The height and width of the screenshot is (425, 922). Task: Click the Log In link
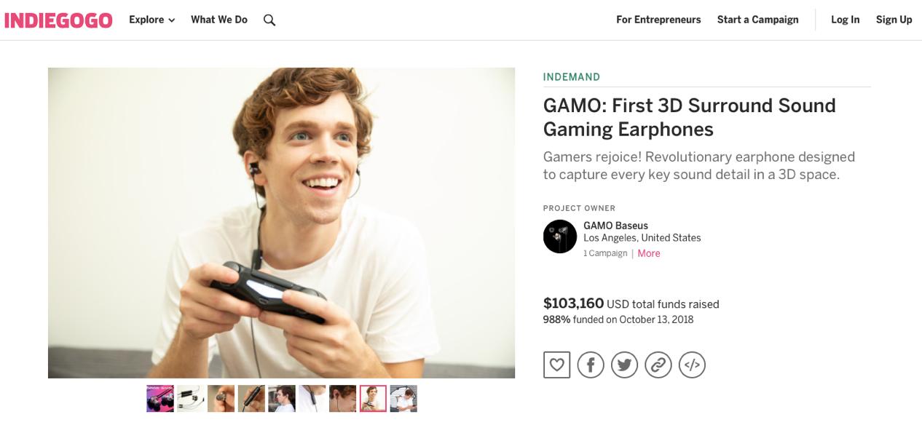pos(845,20)
